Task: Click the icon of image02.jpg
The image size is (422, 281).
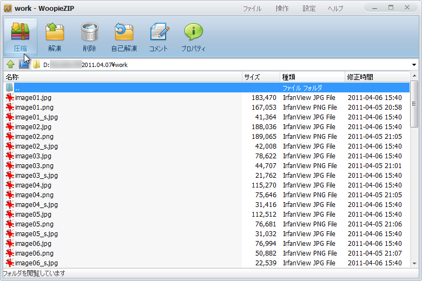Action: pyautogui.click(x=10, y=126)
